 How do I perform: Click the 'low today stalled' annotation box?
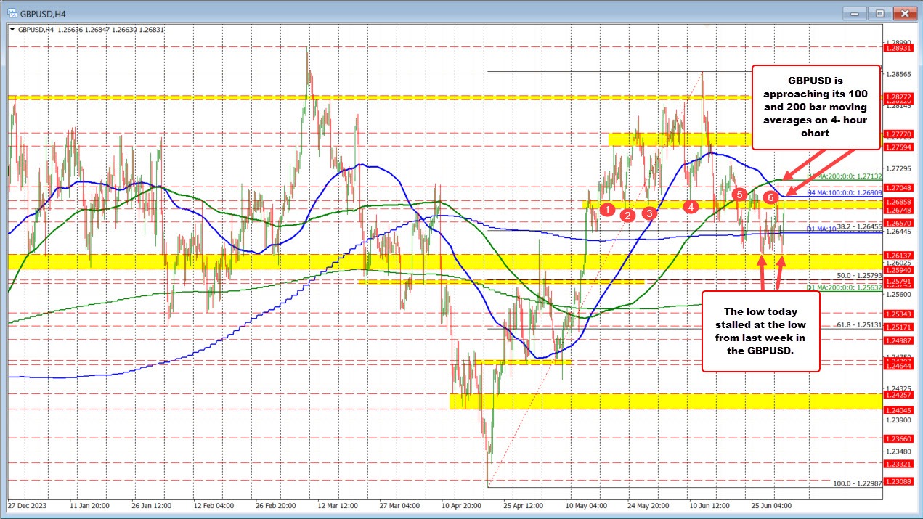(x=760, y=332)
